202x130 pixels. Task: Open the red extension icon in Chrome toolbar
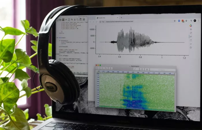click(183, 21)
